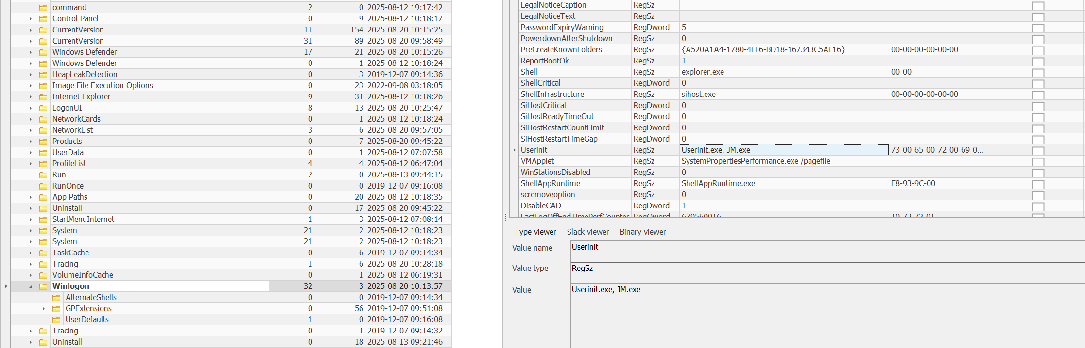
Task: Select the VMApplet value row
Action: pos(537,161)
